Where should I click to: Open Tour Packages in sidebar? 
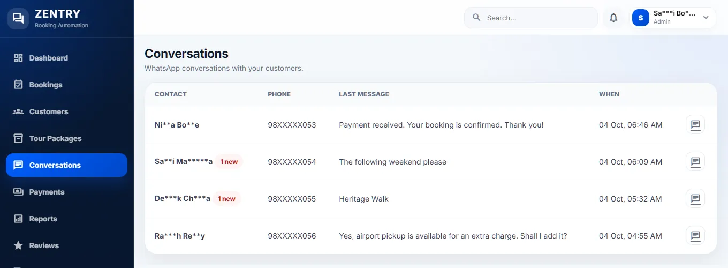66,138
